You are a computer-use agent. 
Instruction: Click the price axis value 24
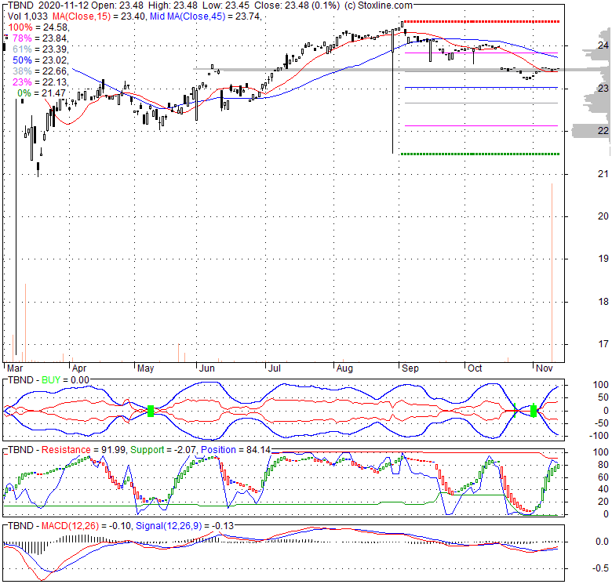603,45
